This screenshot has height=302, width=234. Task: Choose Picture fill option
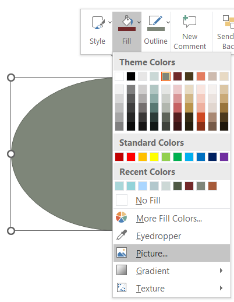(172, 253)
